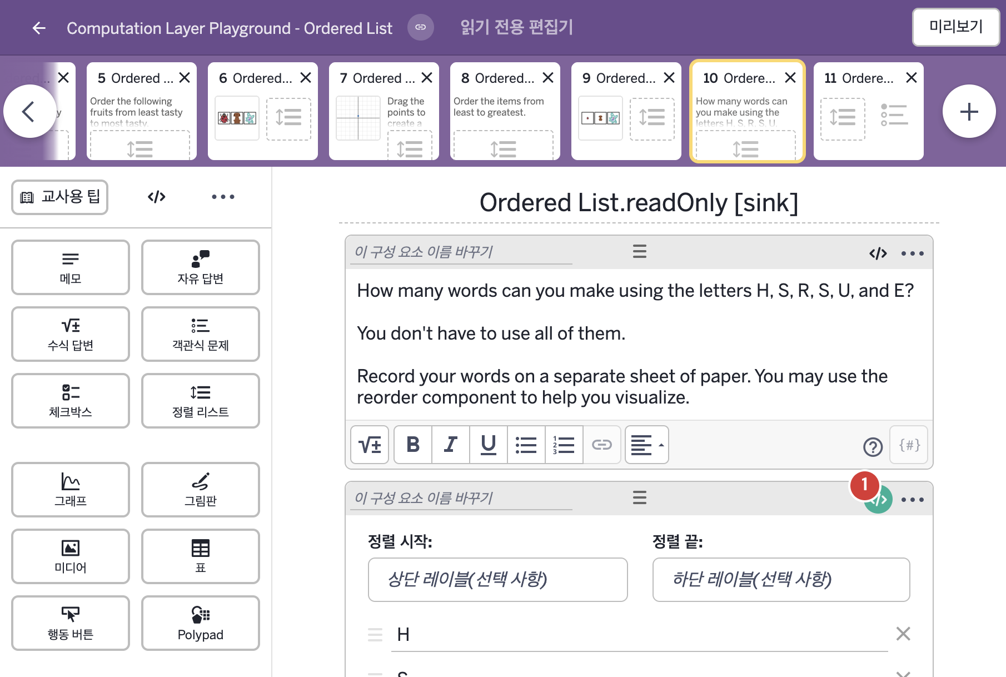Image resolution: width=1006 pixels, height=677 pixels.
Task: Add a 그림판 sketch component
Action: (201, 490)
